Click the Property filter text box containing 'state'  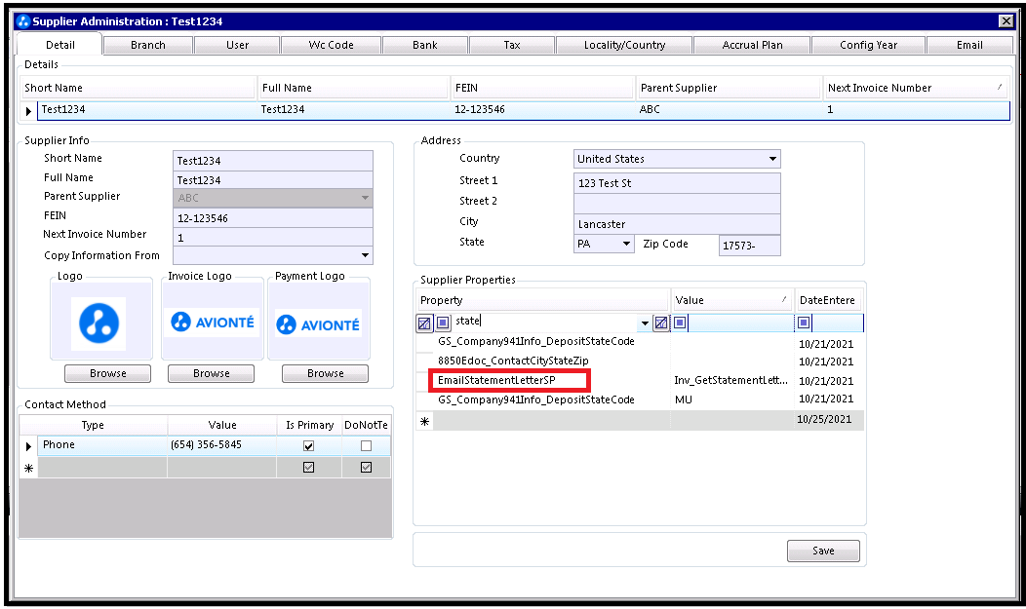(x=546, y=322)
